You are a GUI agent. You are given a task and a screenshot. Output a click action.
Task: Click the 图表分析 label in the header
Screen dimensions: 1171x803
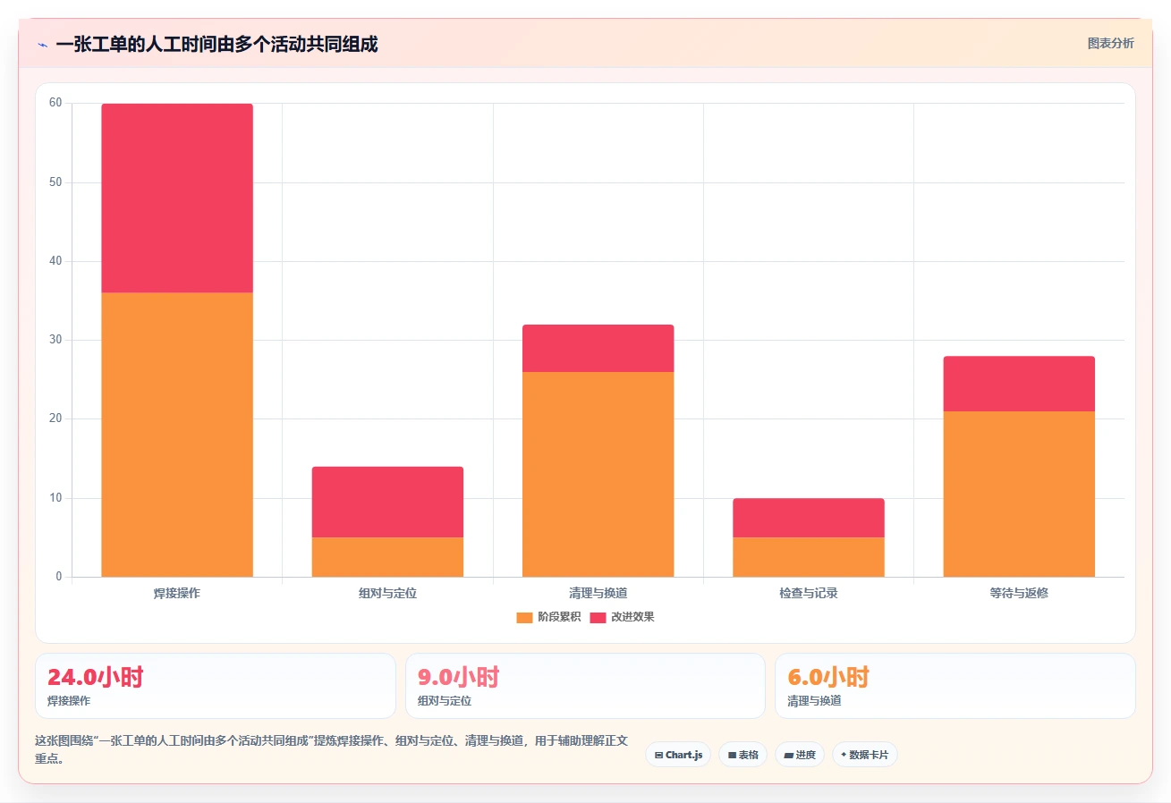tap(1110, 43)
